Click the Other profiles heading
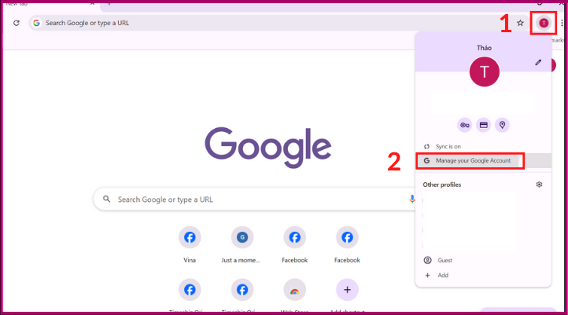 coord(442,185)
